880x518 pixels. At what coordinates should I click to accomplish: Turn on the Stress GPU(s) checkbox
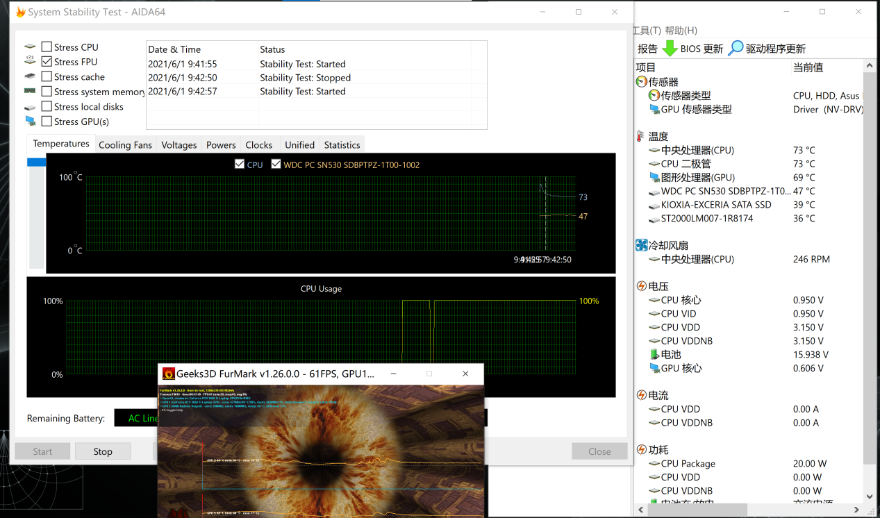47,122
